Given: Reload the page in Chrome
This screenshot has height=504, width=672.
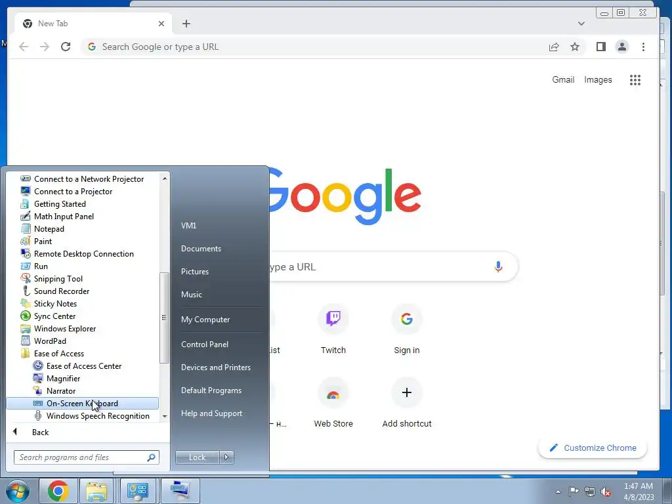Looking at the screenshot, I should (66, 47).
